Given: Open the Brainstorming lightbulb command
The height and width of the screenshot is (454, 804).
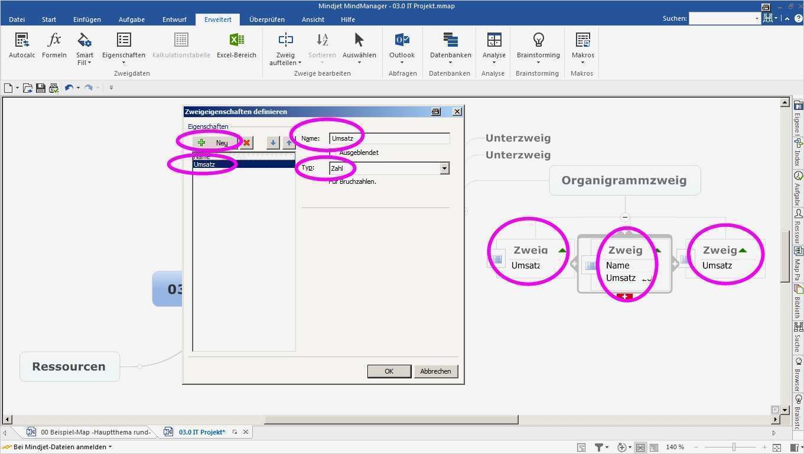Looking at the screenshot, I should point(538,49).
